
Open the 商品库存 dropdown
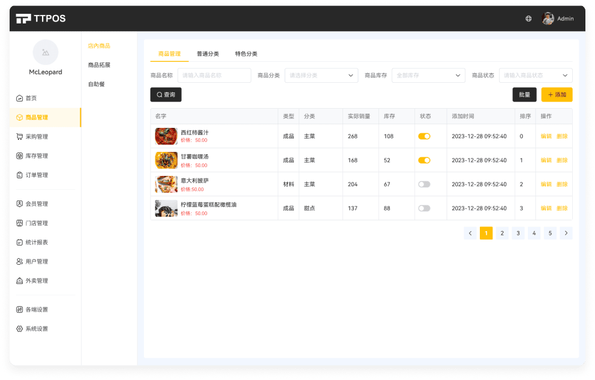(428, 76)
